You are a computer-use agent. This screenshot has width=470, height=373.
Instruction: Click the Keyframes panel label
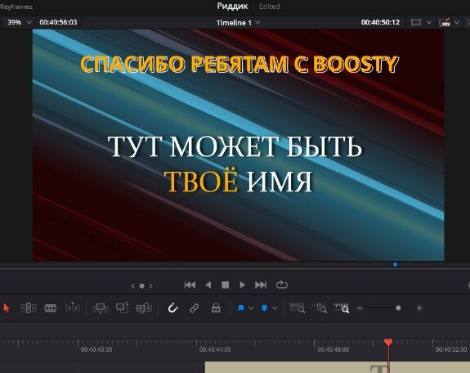tap(16, 7)
